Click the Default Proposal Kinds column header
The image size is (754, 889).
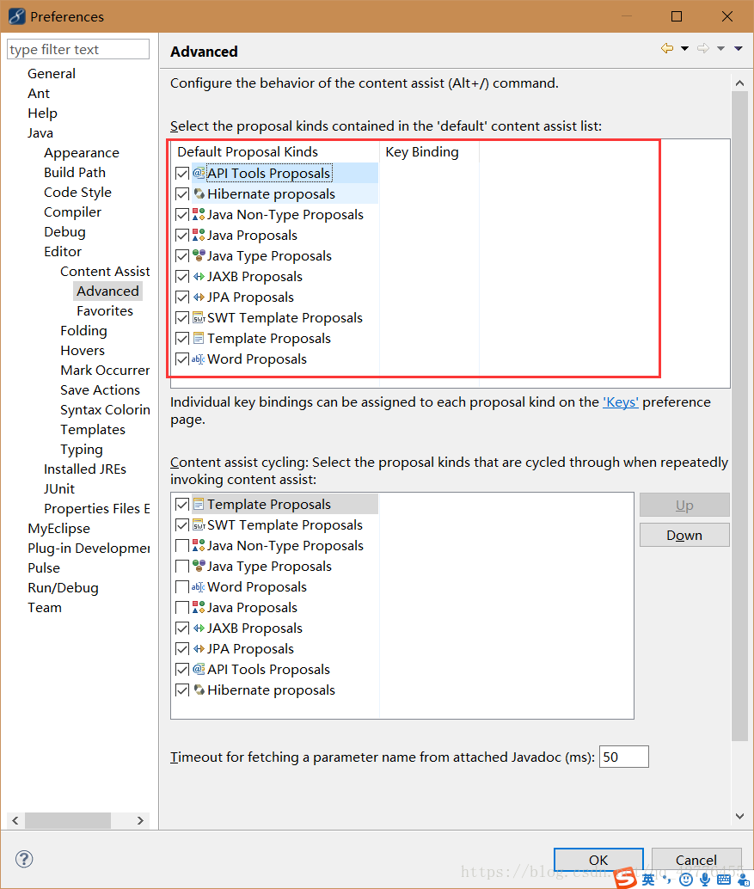tap(275, 152)
